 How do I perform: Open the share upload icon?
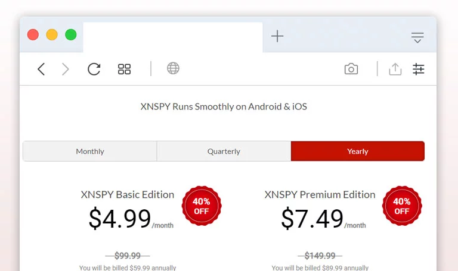pos(395,69)
